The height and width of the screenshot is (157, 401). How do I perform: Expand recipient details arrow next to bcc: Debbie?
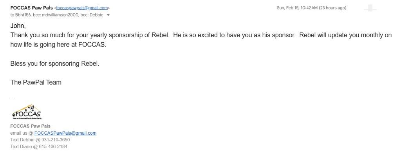pyautogui.click(x=108, y=15)
